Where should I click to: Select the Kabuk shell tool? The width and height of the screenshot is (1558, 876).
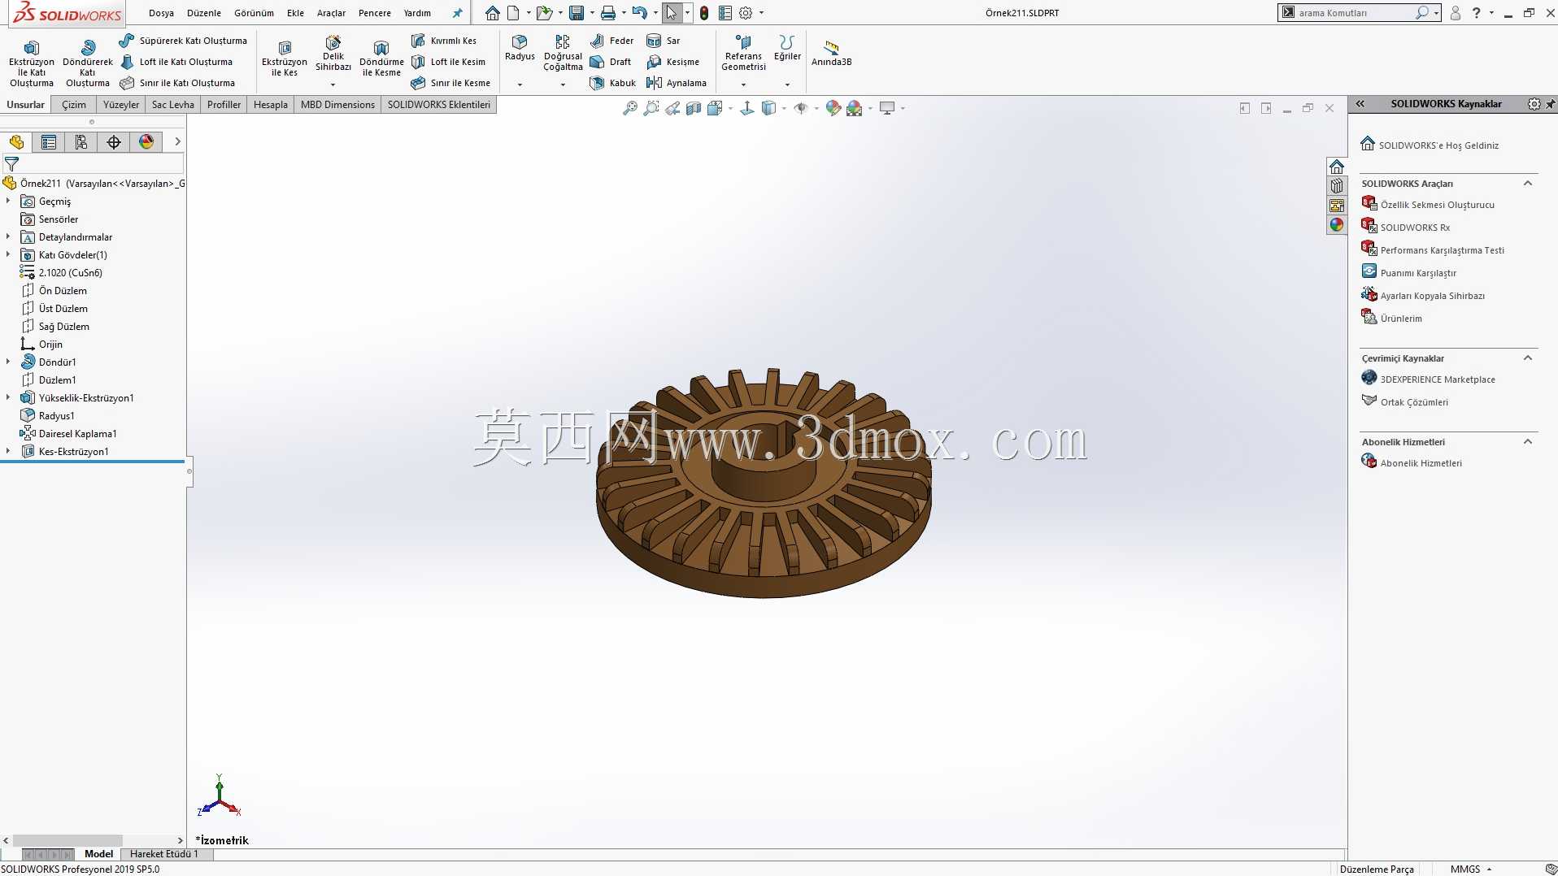(613, 83)
